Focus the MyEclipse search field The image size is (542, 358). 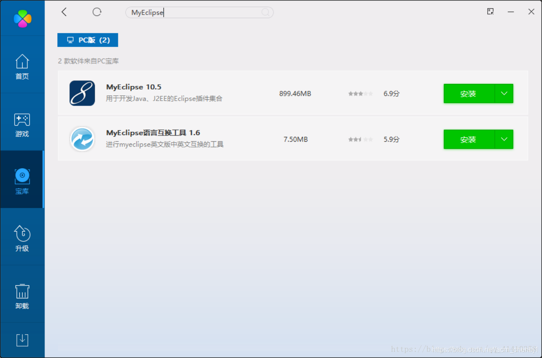tap(199, 12)
